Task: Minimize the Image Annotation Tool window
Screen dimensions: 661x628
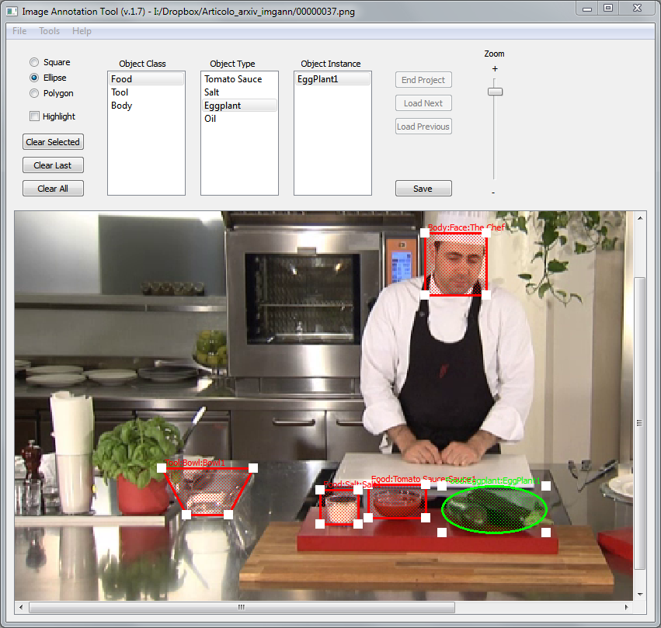Action: coord(587,9)
